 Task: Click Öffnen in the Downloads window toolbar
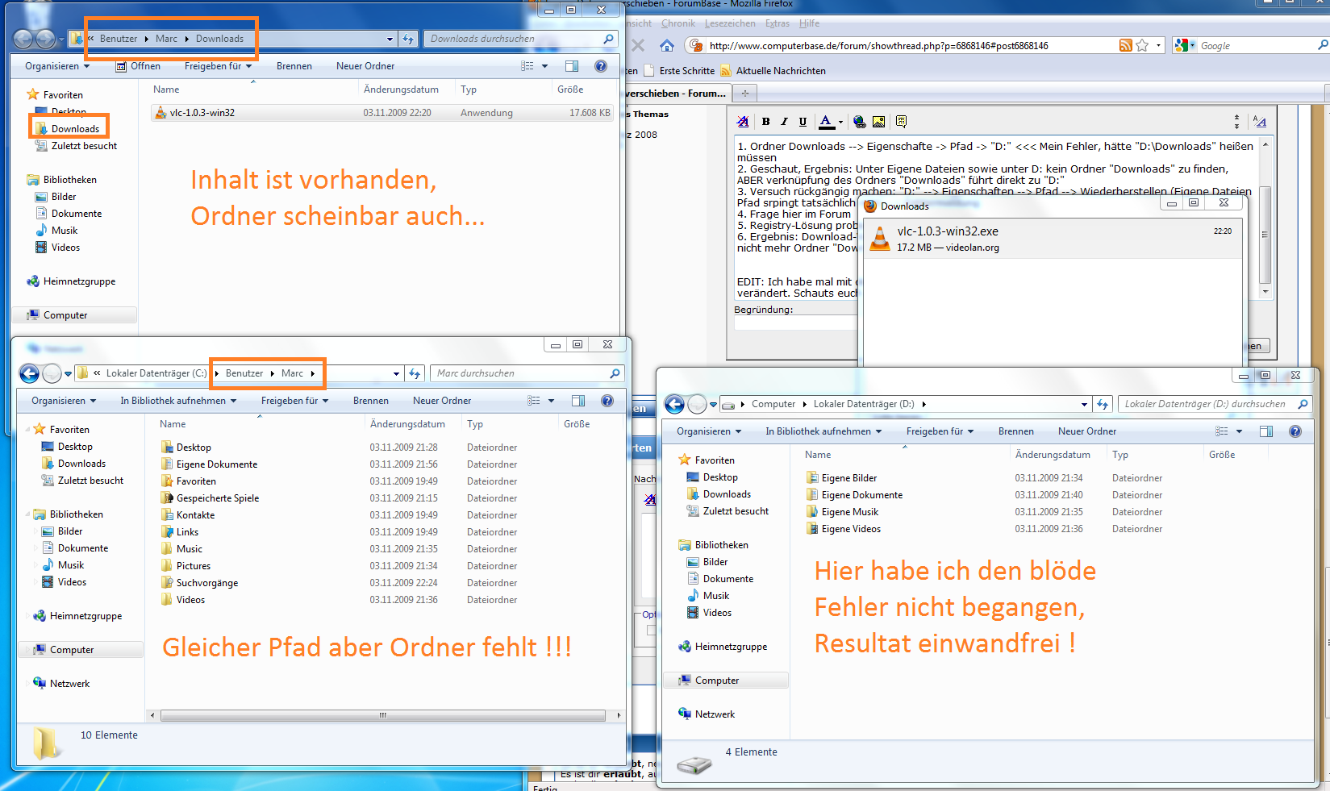pyautogui.click(x=138, y=66)
